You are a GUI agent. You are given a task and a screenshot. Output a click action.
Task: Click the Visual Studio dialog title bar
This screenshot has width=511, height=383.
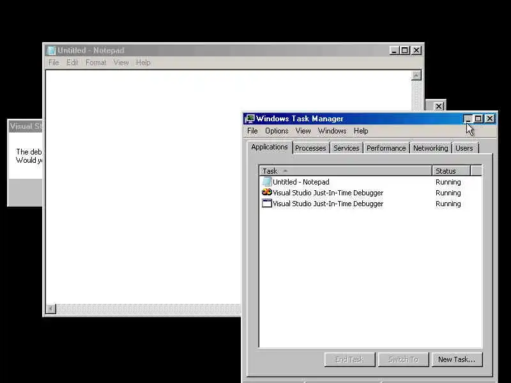point(26,126)
